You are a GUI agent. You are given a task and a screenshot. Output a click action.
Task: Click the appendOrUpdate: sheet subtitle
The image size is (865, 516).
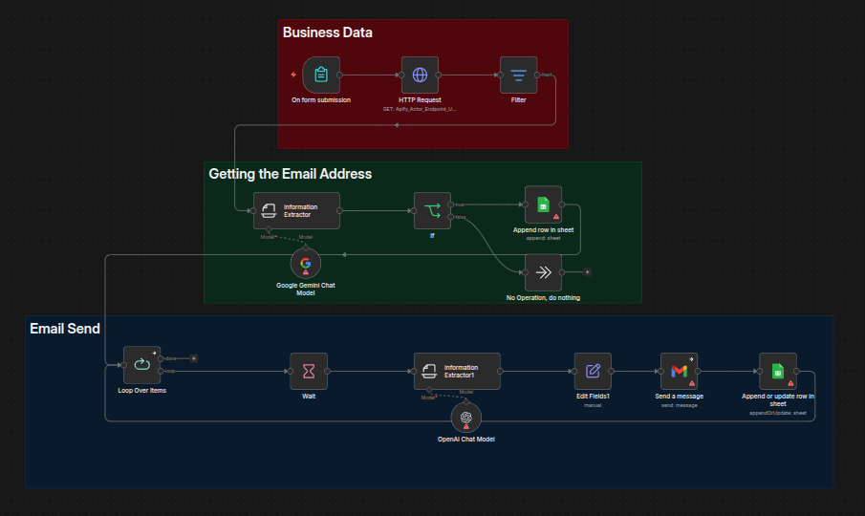778,413
